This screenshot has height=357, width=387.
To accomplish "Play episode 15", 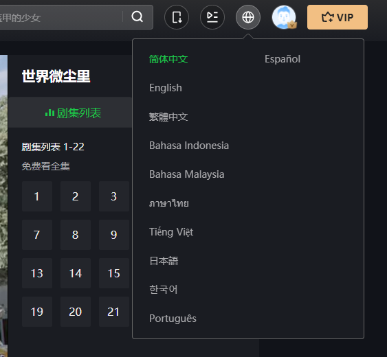I will pos(114,273).
